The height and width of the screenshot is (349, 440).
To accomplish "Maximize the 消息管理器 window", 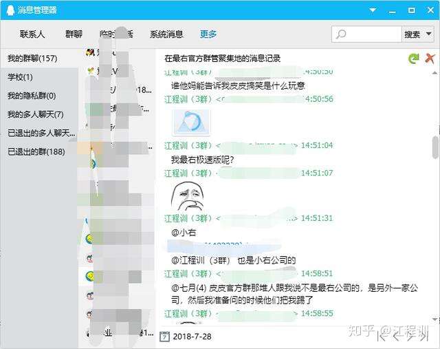I will 411,10.
